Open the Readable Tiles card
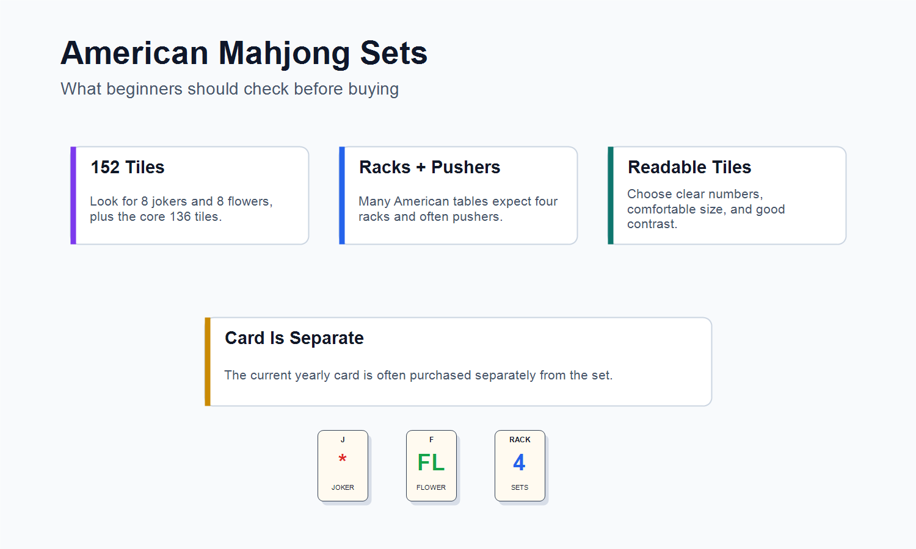Viewport: 916px width, 549px height. [x=727, y=195]
